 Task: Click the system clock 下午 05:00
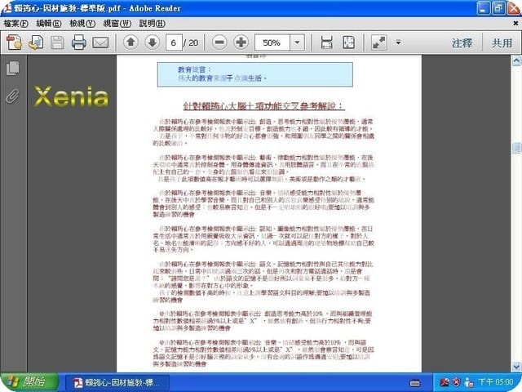[496, 382]
